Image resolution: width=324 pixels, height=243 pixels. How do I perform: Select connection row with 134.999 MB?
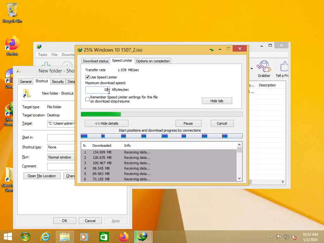[x=159, y=152]
